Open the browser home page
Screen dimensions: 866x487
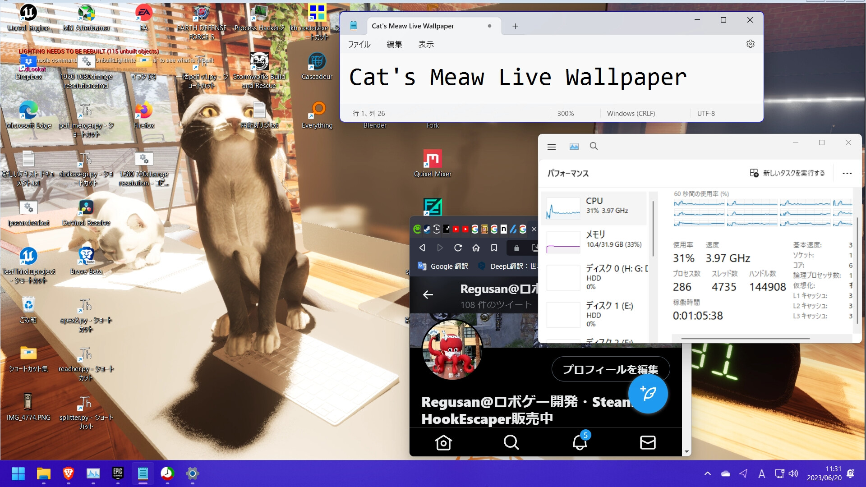pos(476,248)
